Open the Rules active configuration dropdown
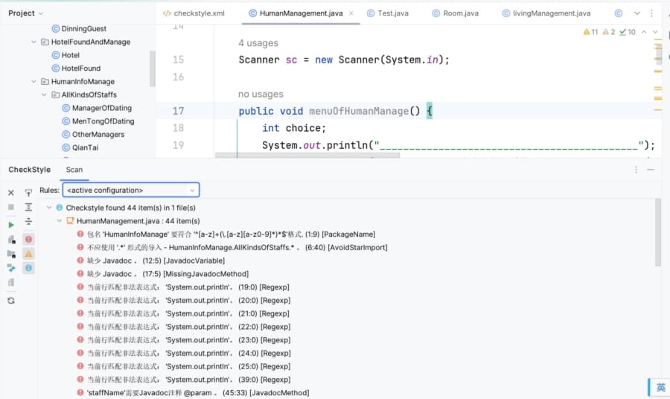The image size is (670, 399). [130, 191]
